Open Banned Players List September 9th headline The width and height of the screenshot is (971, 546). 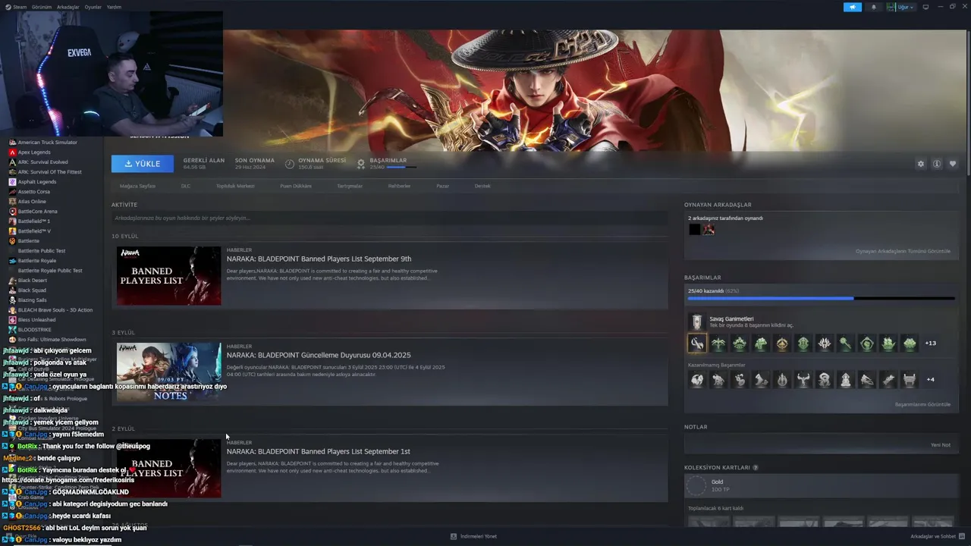(x=319, y=259)
